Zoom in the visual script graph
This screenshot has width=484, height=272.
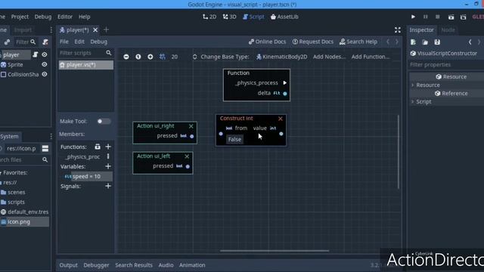(x=150, y=57)
